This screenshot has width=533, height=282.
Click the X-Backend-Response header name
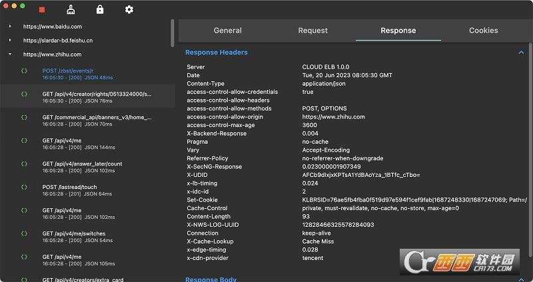coord(217,134)
